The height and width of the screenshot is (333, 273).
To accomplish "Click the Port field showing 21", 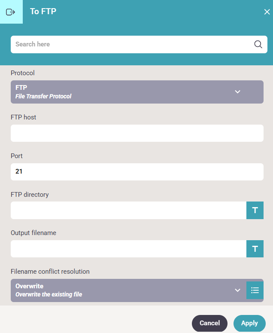I will pyautogui.click(x=137, y=172).
